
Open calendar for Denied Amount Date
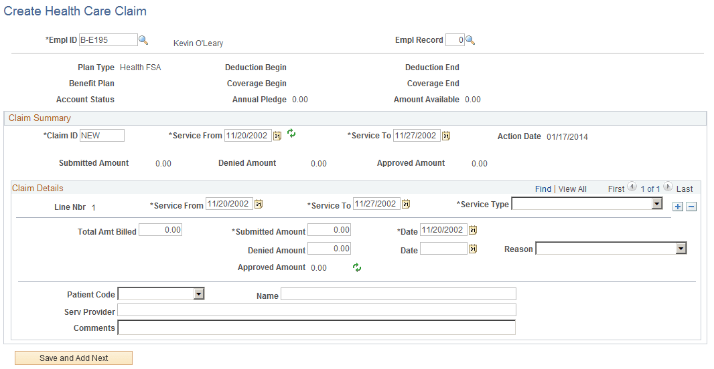click(x=473, y=249)
